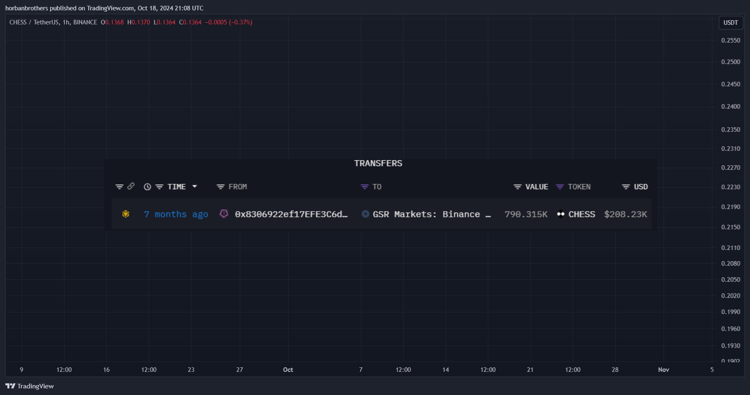This screenshot has height=395, width=750.
Task: Click the '27' date label on time axis
Action: click(x=240, y=370)
